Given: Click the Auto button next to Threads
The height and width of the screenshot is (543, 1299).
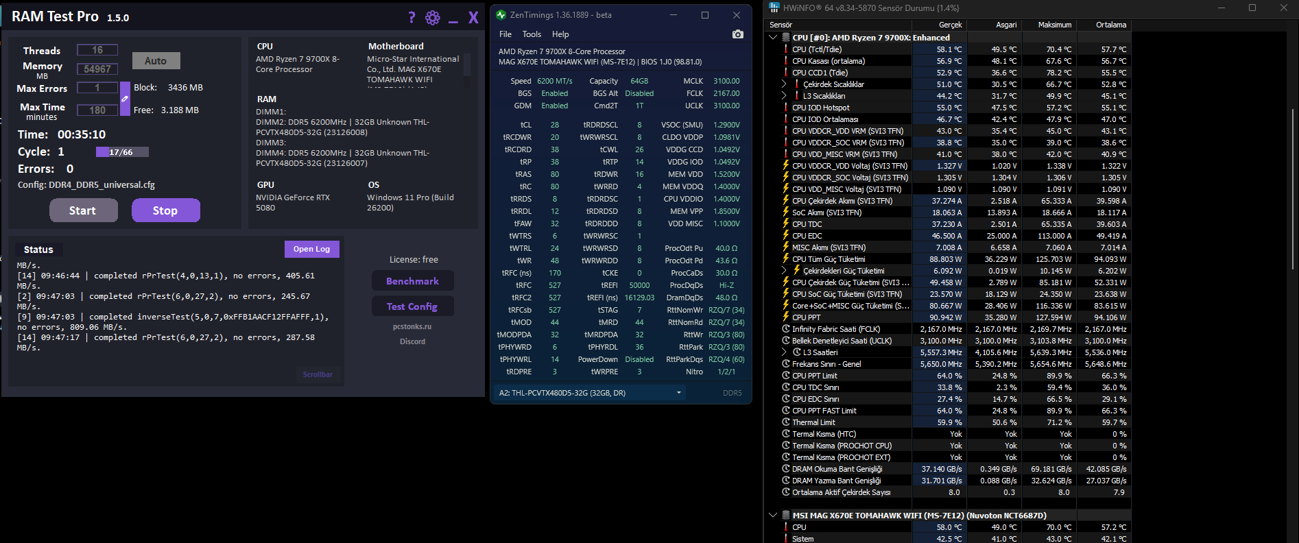Looking at the screenshot, I should click(x=156, y=61).
